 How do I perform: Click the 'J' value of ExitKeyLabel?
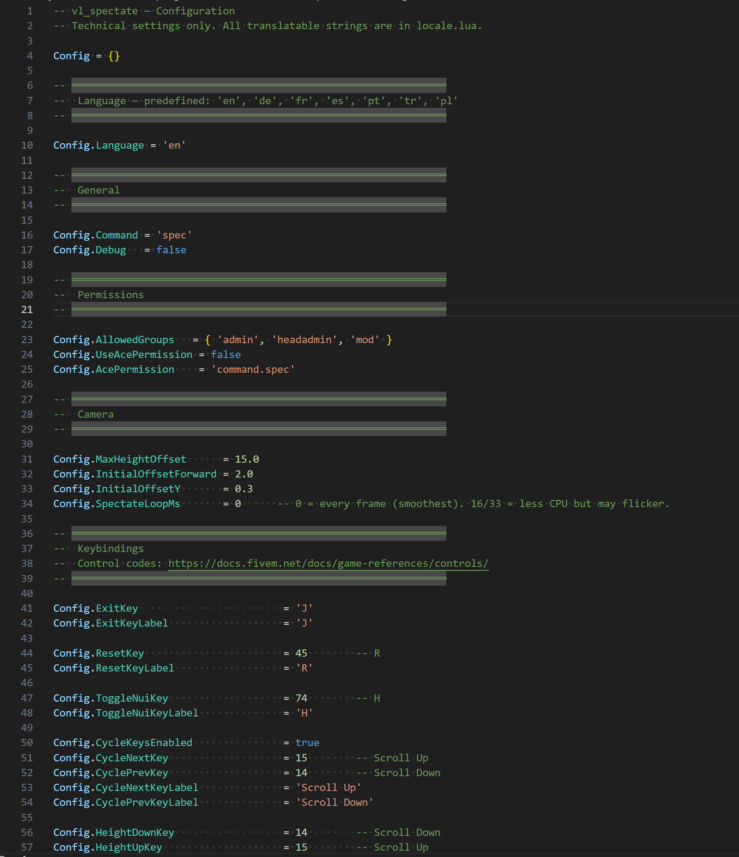pyautogui.click(x=304, y=623)
